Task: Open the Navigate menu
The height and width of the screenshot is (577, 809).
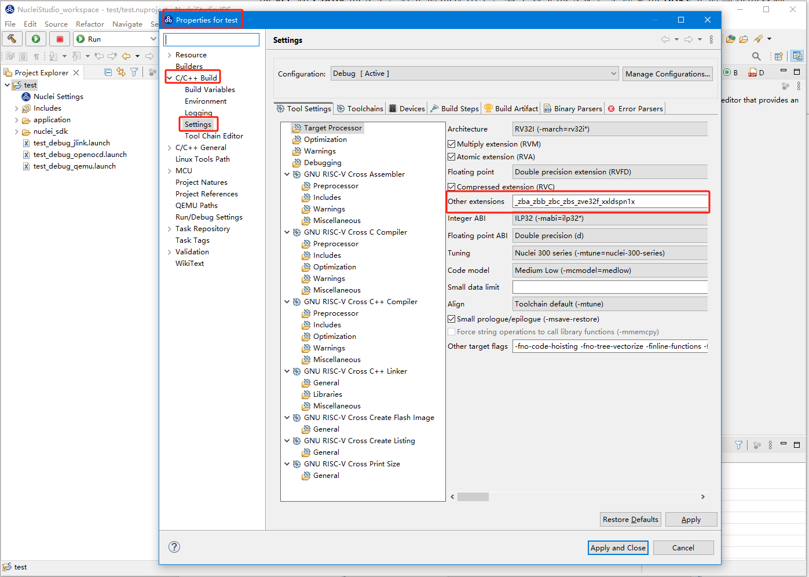Action: pos(127,24)
